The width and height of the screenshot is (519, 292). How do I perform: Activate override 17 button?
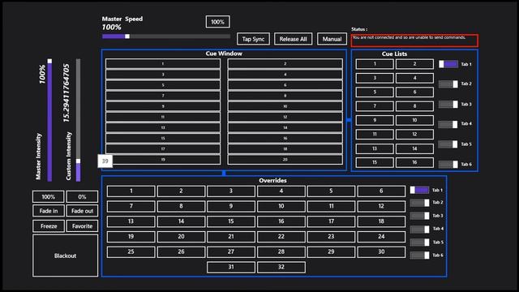[331, 221]
